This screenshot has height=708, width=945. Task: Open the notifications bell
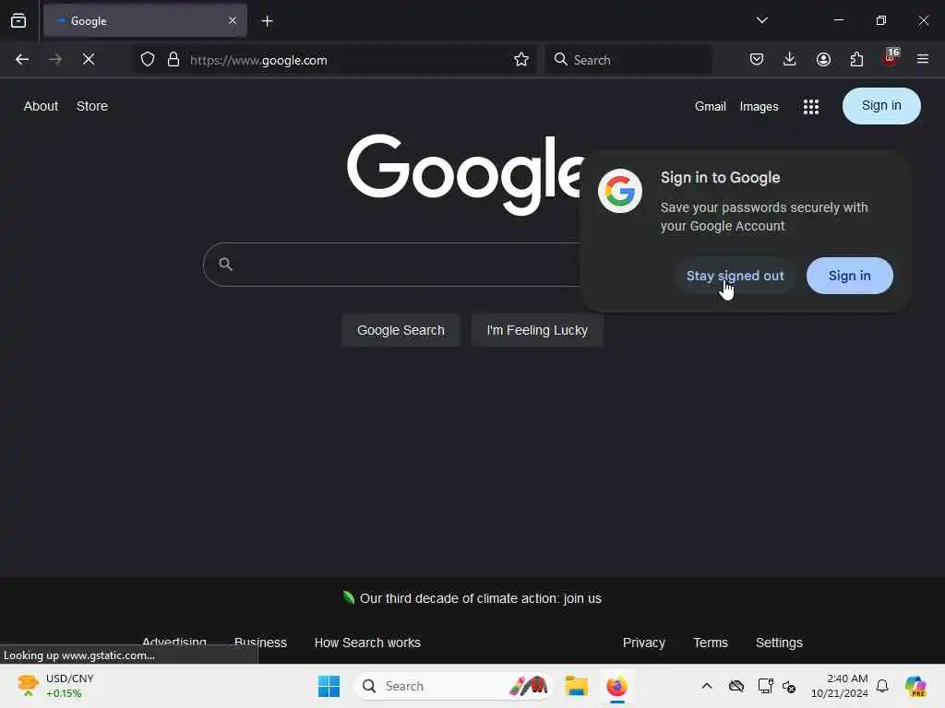[x=882, y=686]
